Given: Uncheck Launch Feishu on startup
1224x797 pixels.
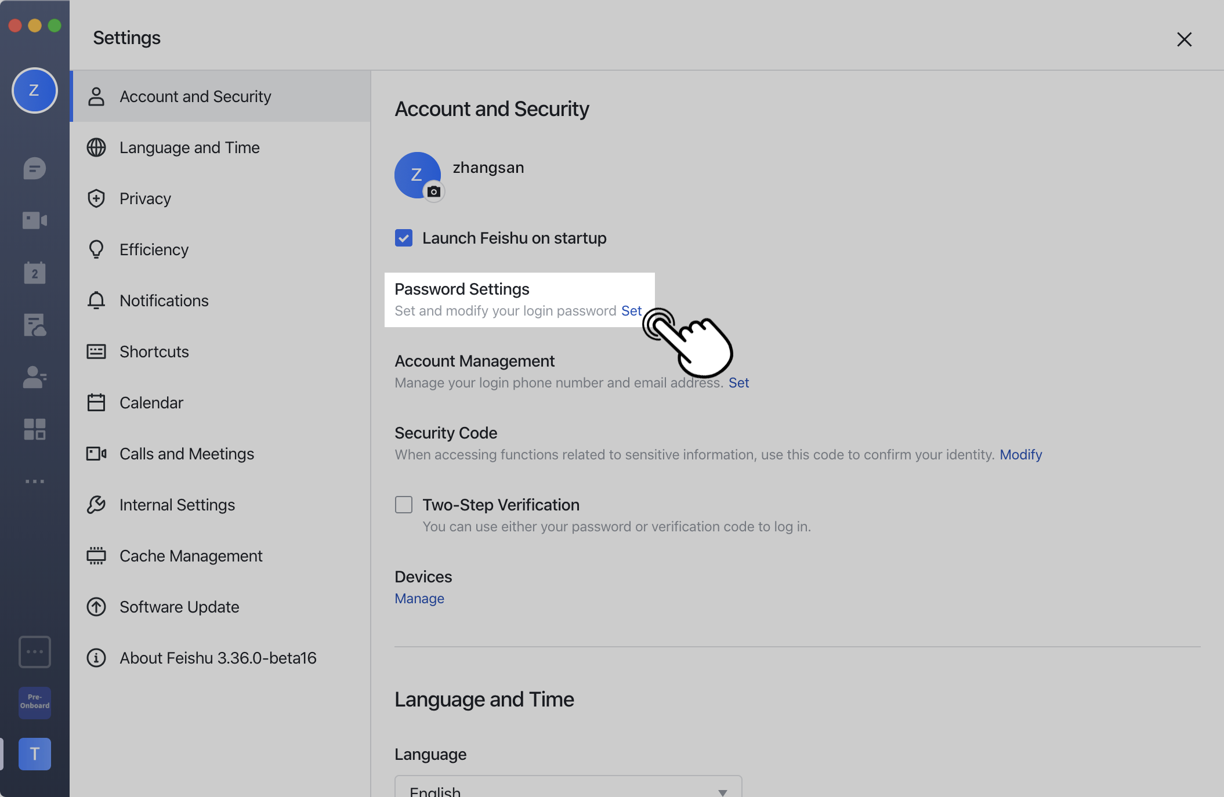Looking at the screenshot, I should coord(404,238).
